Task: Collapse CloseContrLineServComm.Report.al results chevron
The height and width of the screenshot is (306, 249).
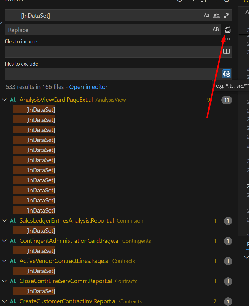Action: (4, 281)
